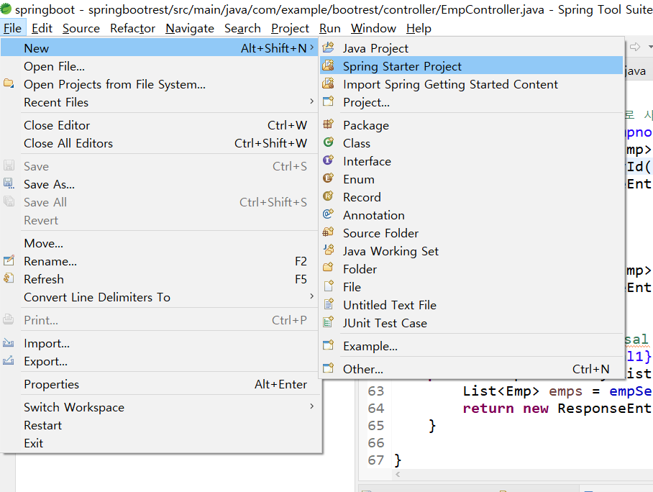Open the Window menu

pyautogui.click(x=373, y=28)
